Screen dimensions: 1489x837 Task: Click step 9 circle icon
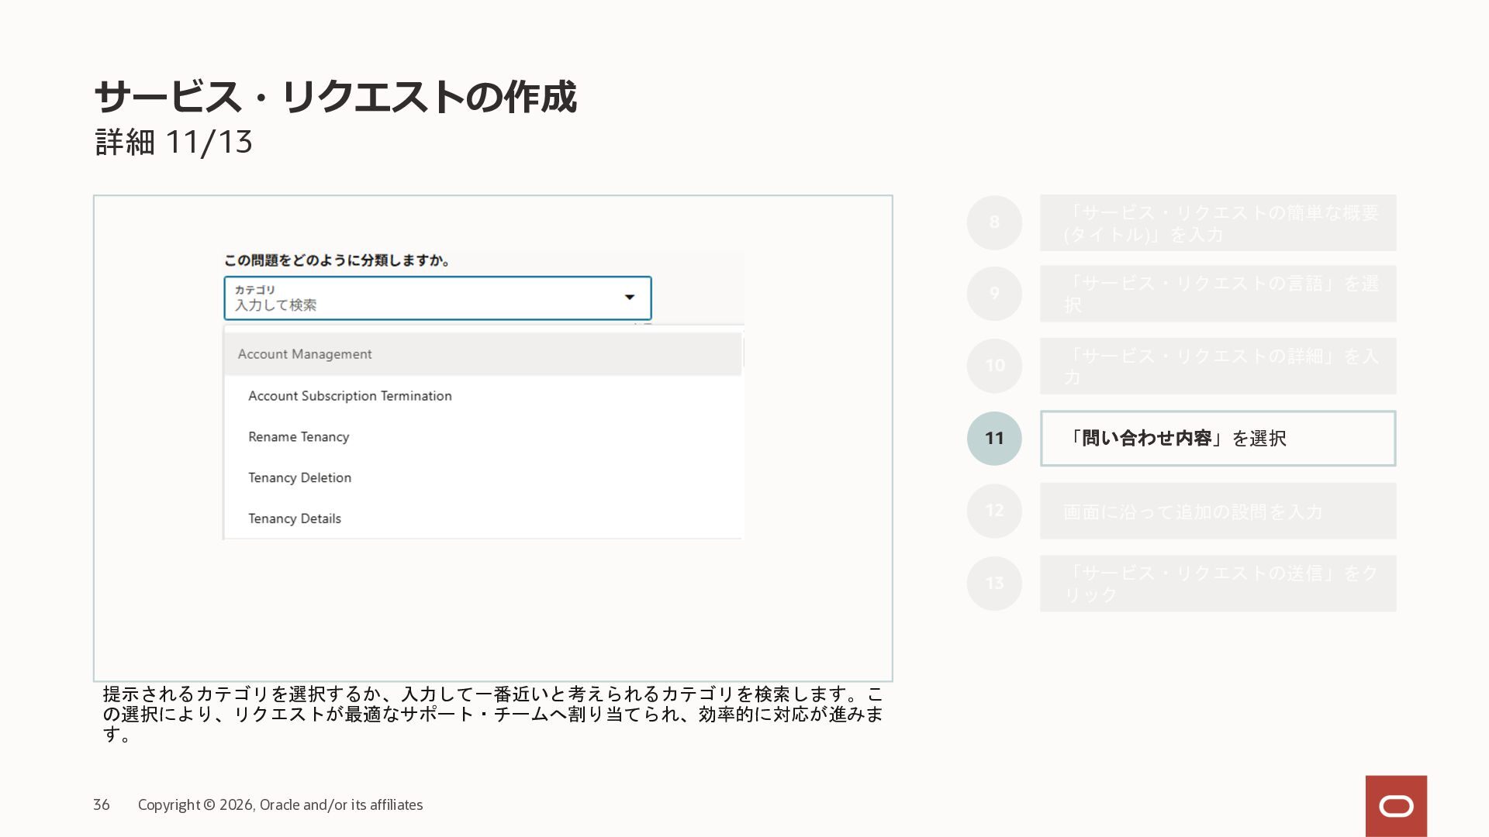pos(994,294)
